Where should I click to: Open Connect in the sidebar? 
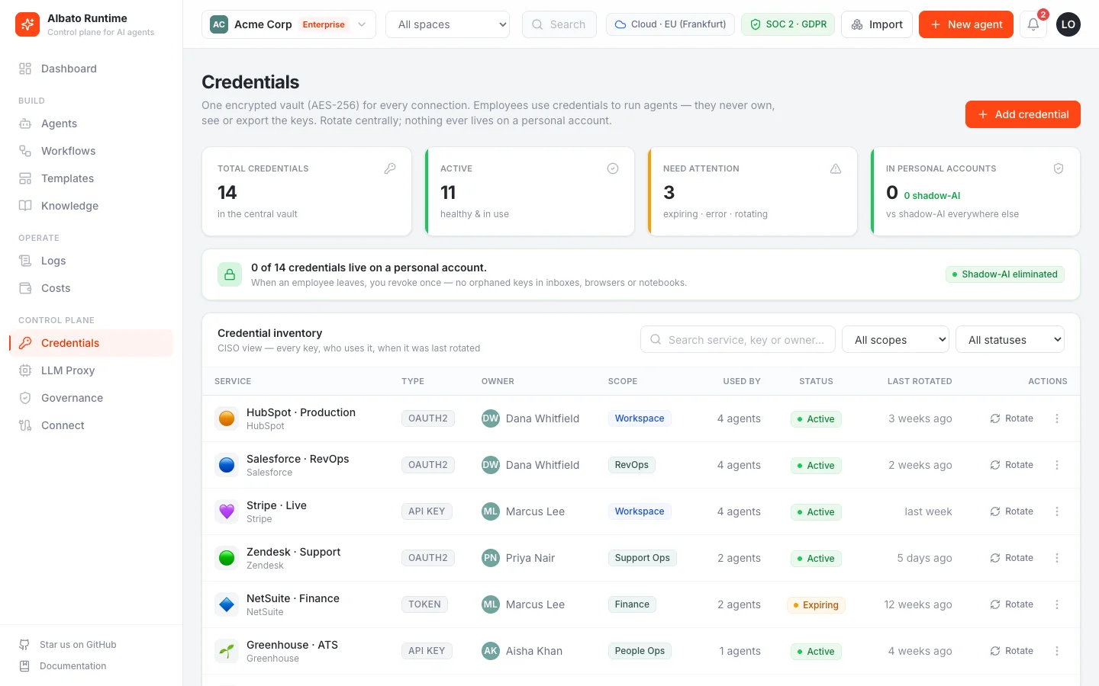(92, 425)
